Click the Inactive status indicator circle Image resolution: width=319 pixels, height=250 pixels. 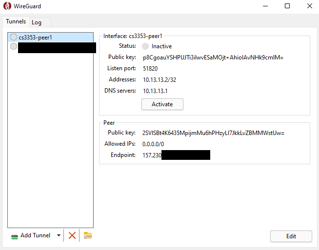[x=145, y=46]
